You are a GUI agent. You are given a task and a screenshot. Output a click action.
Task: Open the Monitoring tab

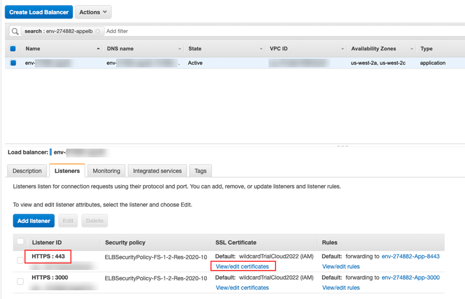106,171
